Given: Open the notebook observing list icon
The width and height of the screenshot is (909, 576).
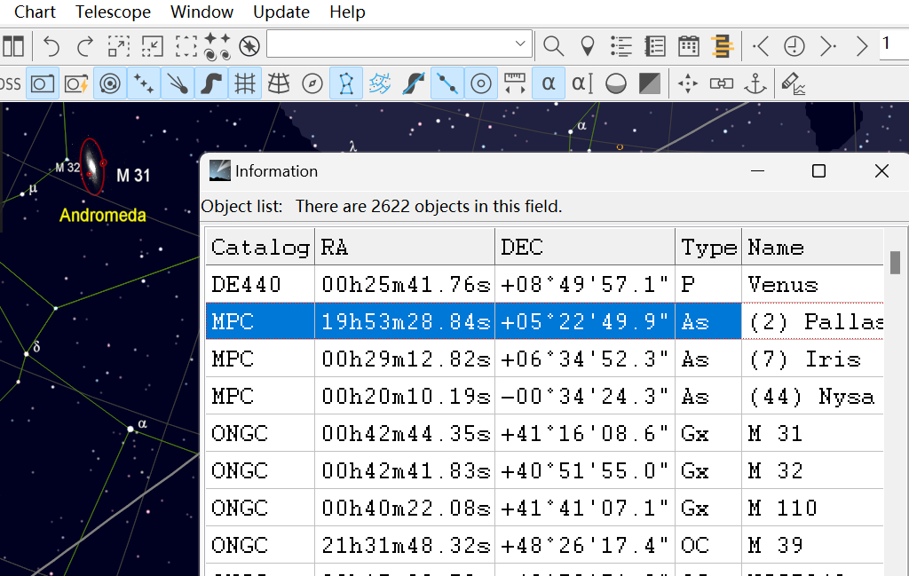Looking at the screenshot, I should 654,46.
